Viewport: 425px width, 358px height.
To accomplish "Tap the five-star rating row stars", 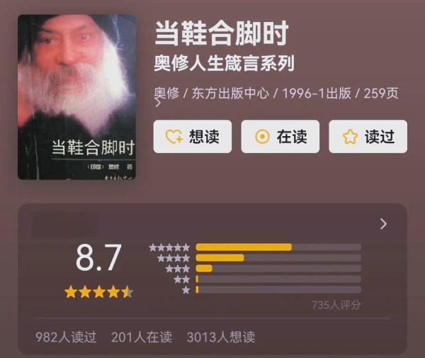I will click(169, 247).
